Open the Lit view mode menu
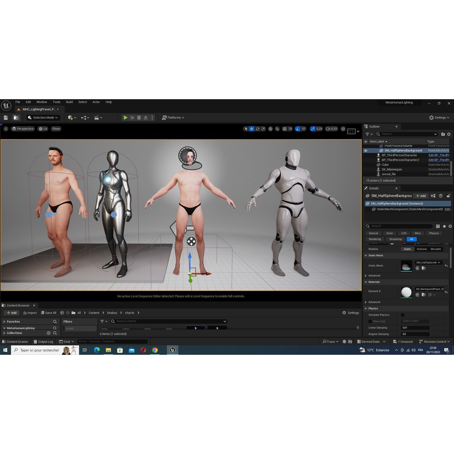454x454 pixels. tap(43, 129)
